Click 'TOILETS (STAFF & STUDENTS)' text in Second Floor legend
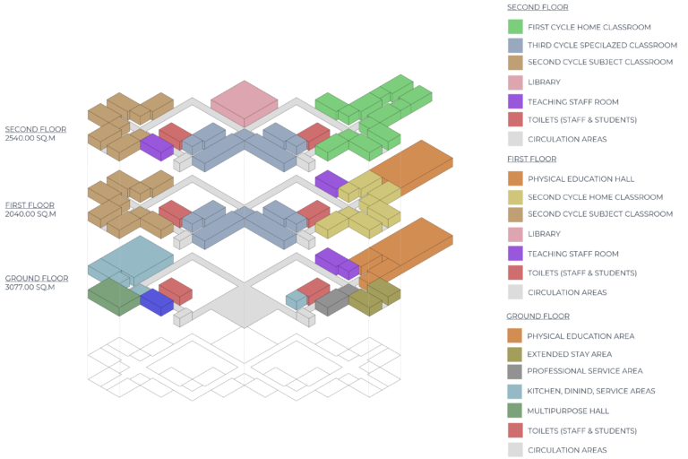 pos(582,120)
